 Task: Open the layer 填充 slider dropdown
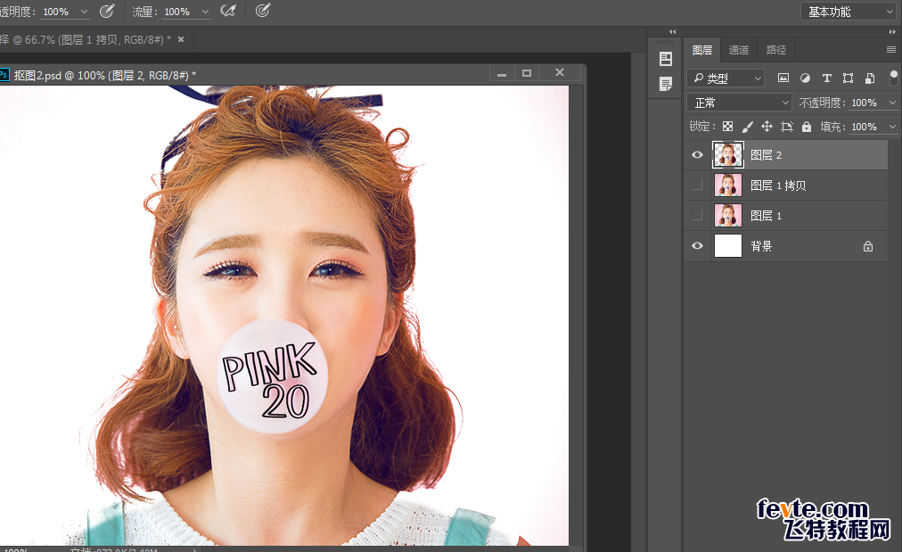[892, 127]
